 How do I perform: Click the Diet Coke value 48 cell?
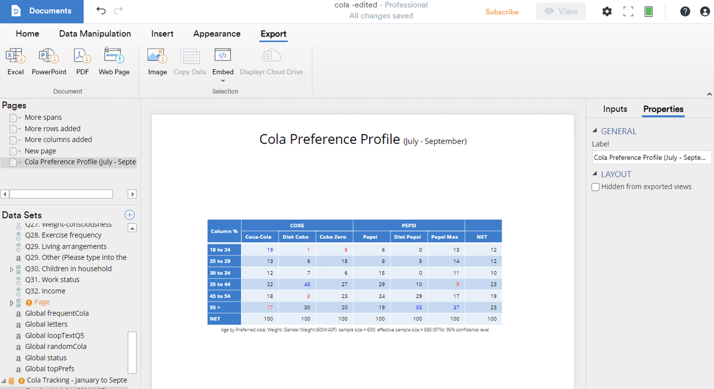[297, 284]
